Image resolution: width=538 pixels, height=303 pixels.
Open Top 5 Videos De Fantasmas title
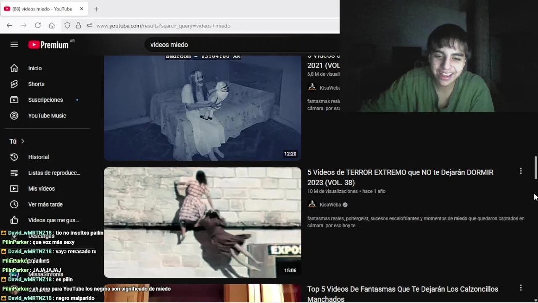(403, 294)
